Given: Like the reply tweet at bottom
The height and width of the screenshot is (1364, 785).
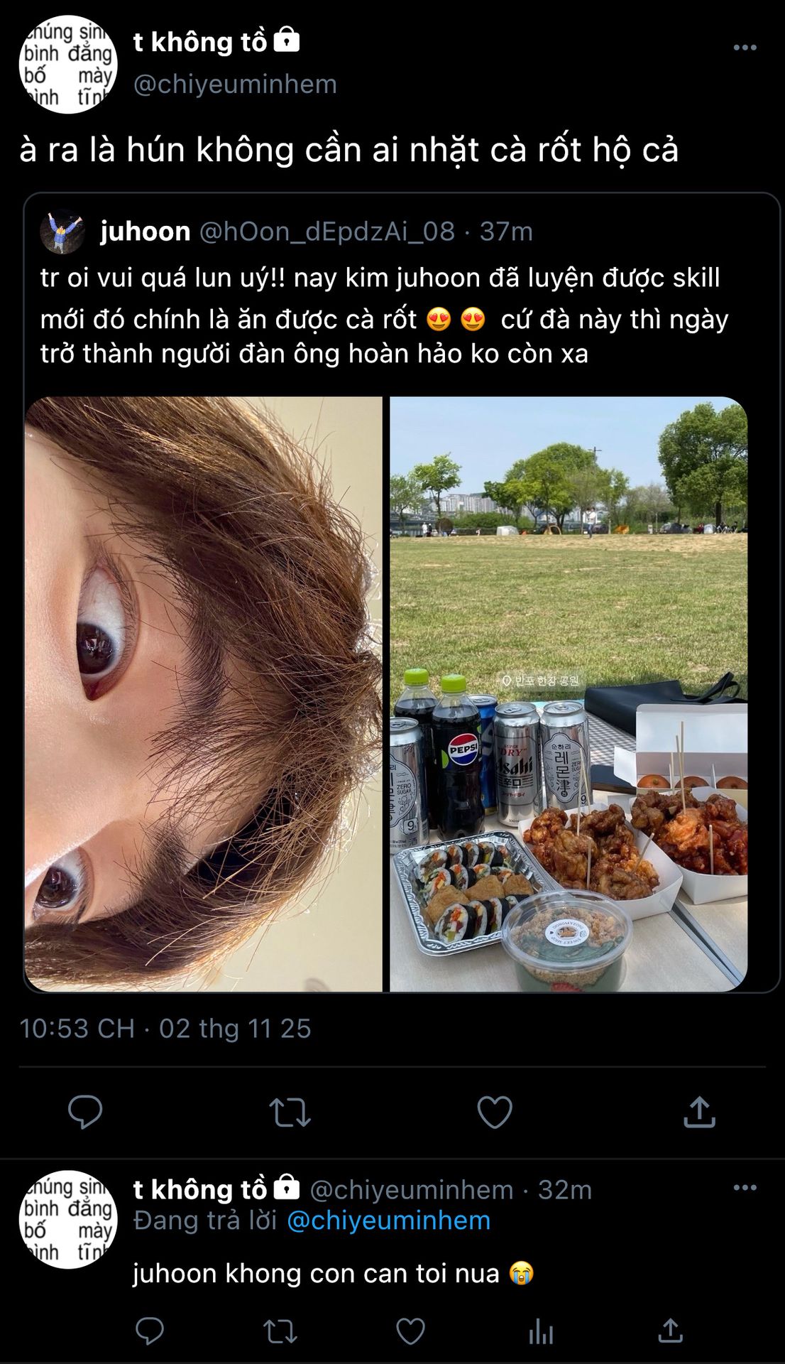Looking at the screenshot, I should point(410,1331).
